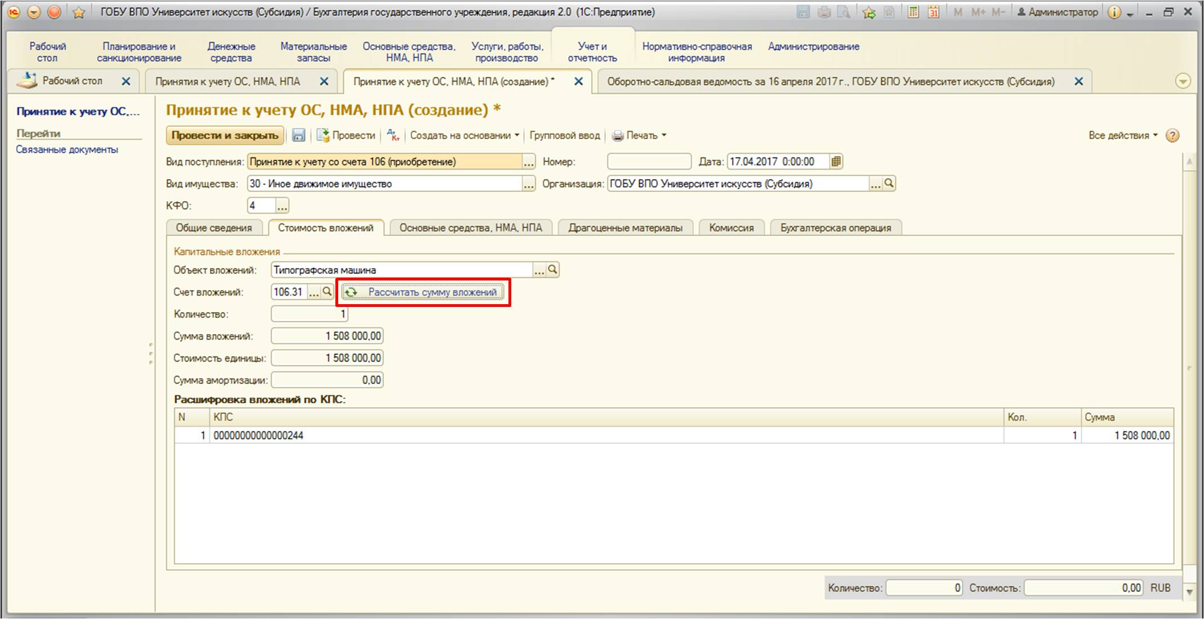1204x619 pixels.
Task: Click the help question mark icon
Action: tap(1172, 135)
